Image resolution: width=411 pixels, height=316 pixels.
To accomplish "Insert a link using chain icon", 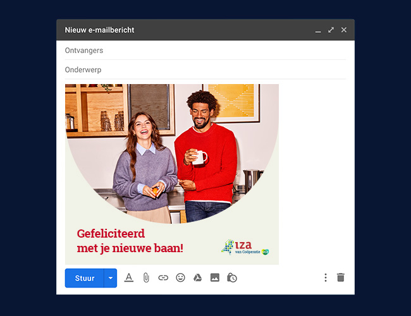I will pos(163,277).
